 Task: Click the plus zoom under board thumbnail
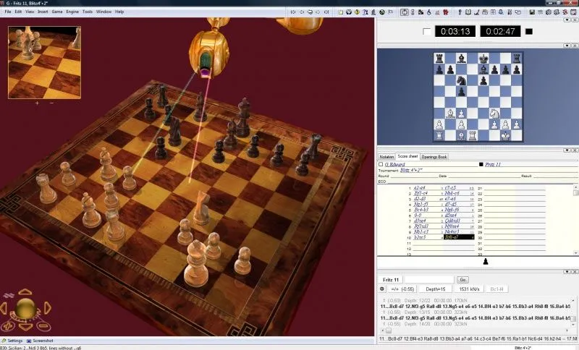click(x=37, y=103)
